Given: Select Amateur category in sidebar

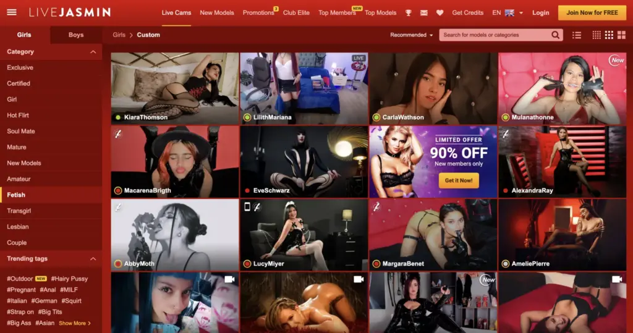Looking at the screenshot, I should 51,179.
